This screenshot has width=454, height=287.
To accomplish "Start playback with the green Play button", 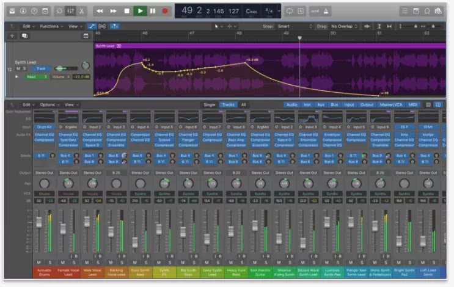I will (140, 11).
